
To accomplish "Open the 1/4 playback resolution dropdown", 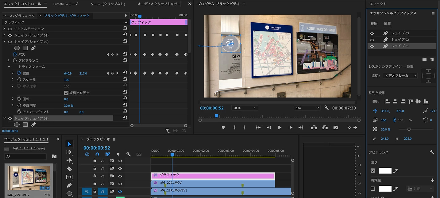I will (307, 108).
